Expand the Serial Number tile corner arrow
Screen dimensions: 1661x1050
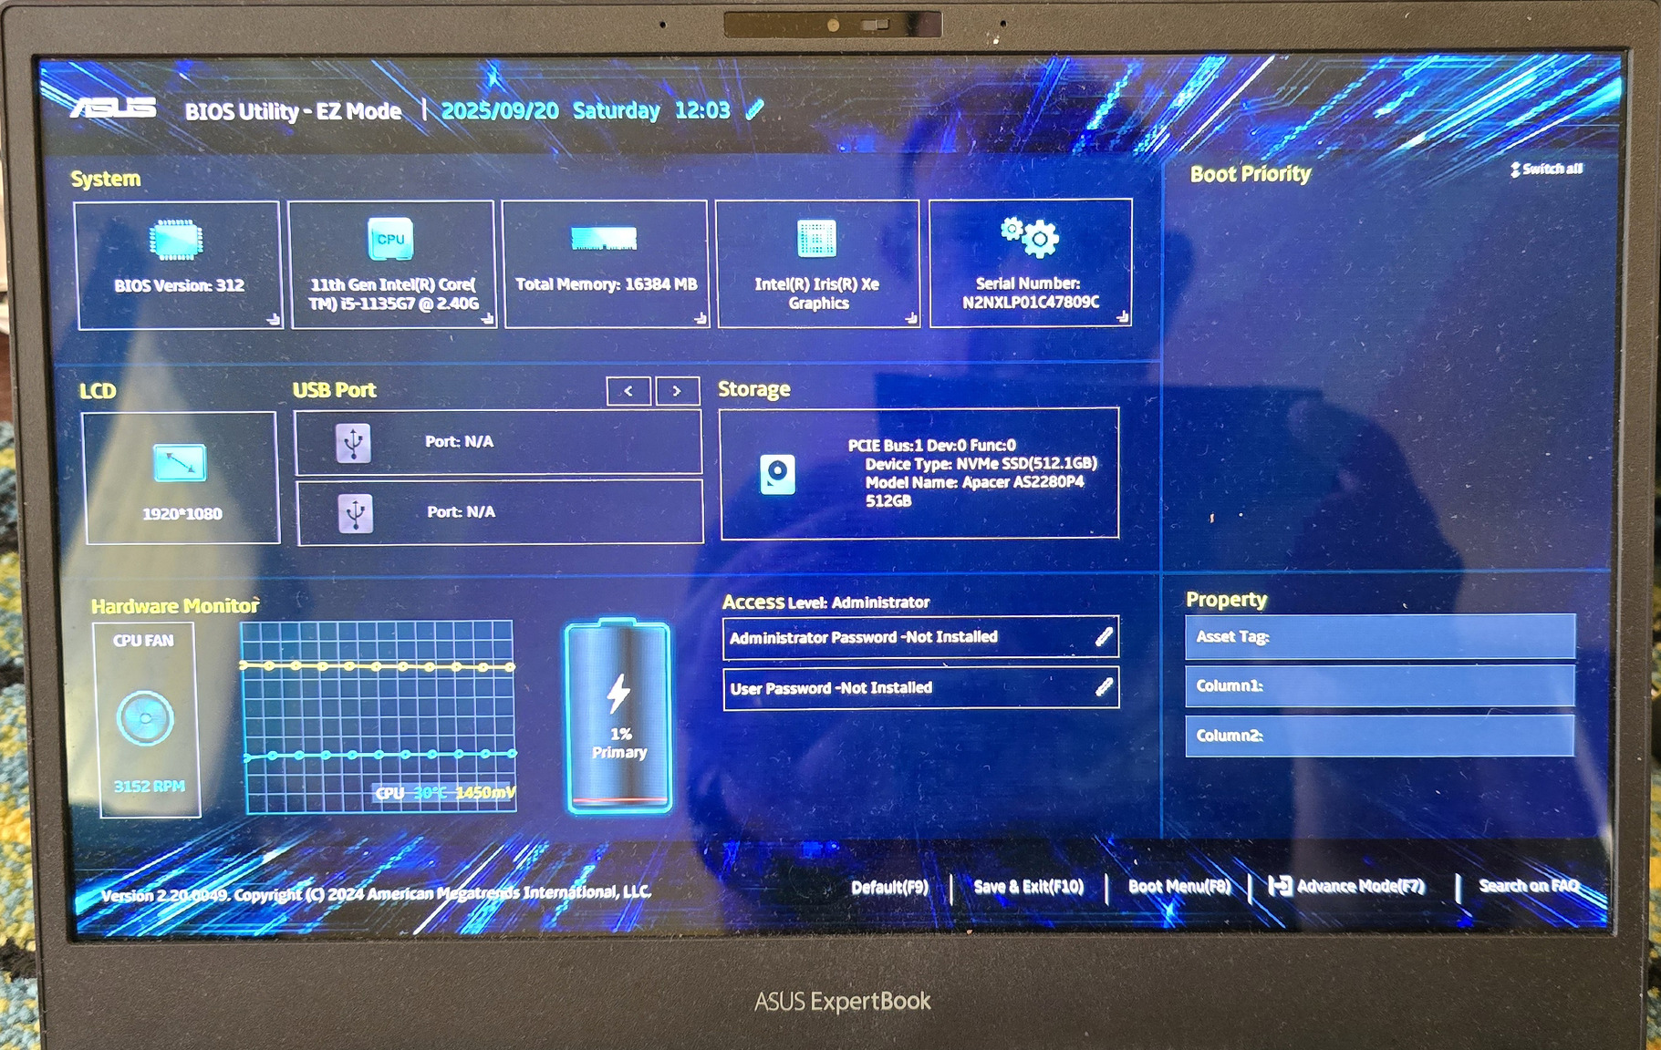(1123, 316)
